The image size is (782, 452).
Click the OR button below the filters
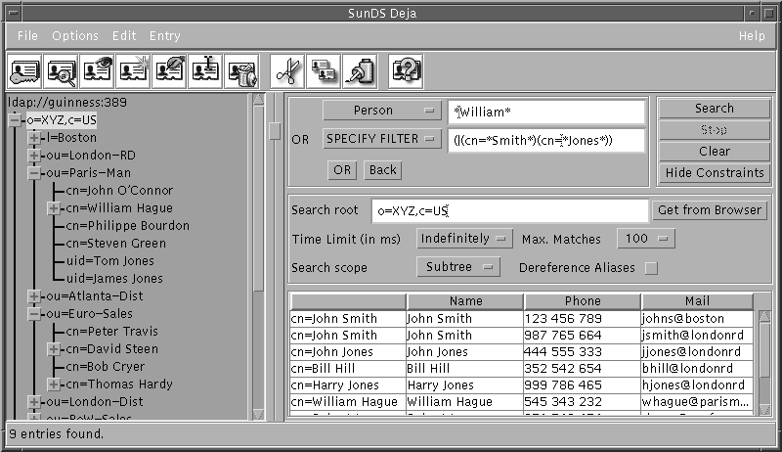coord(342,170)
